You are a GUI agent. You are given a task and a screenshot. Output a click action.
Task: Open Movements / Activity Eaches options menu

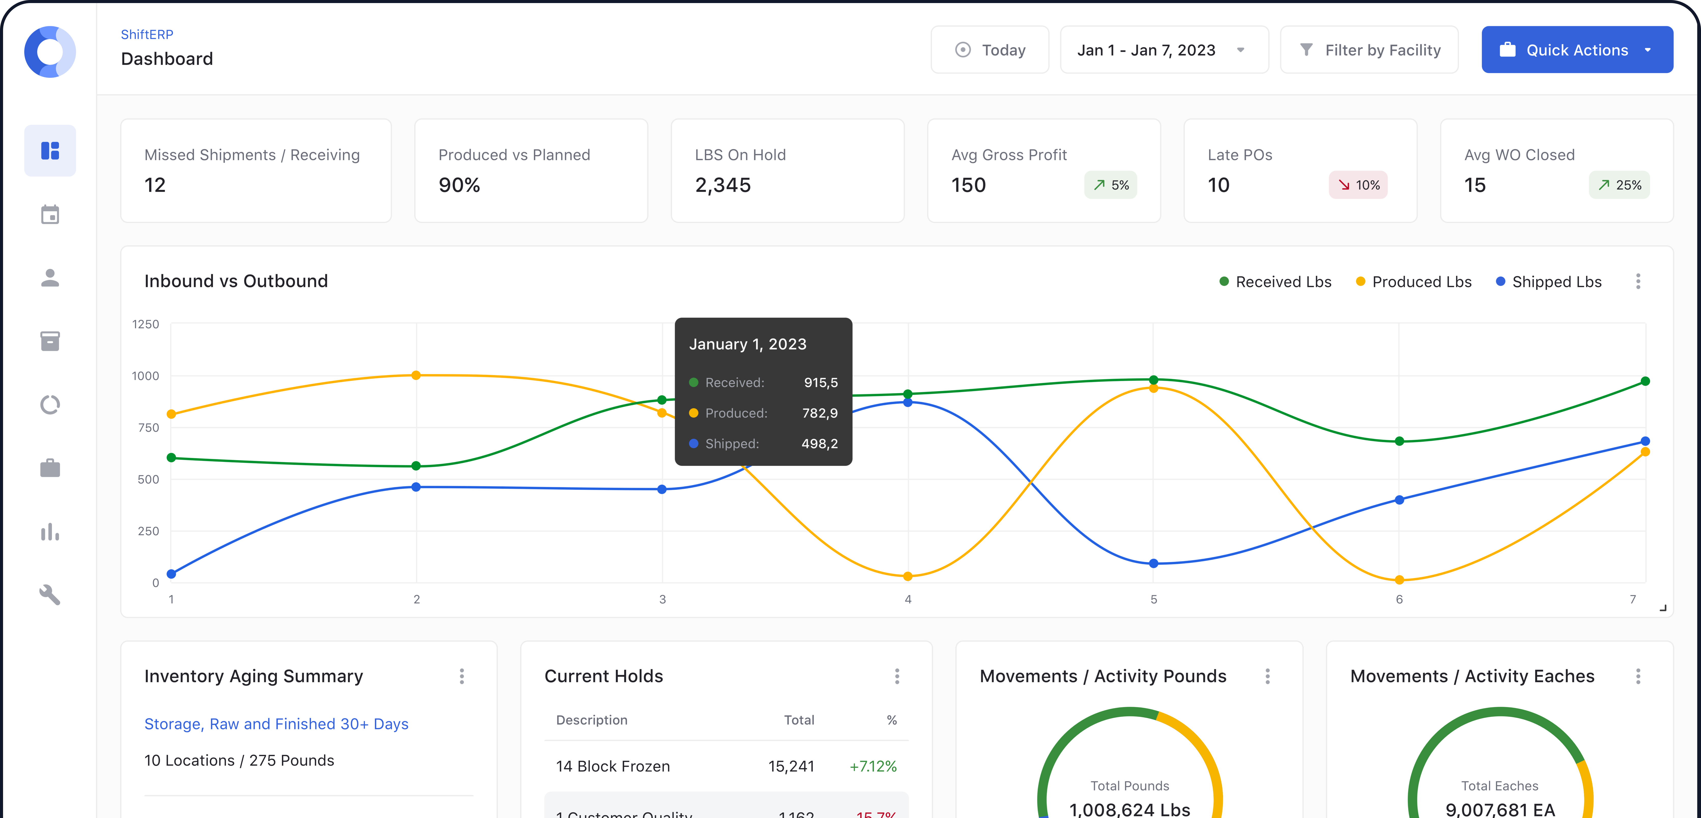pyautogui.click(x=1638, y=676)
